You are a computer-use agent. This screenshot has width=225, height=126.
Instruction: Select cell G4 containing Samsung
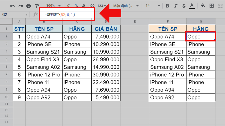coord(201,52)
